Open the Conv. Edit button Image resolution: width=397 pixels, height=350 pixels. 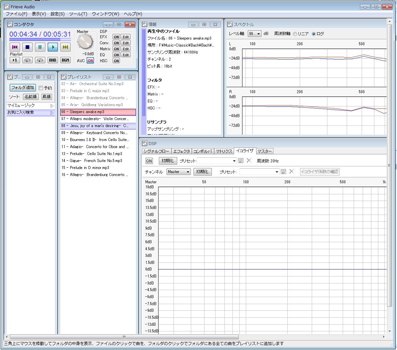[x=126, y=43]
